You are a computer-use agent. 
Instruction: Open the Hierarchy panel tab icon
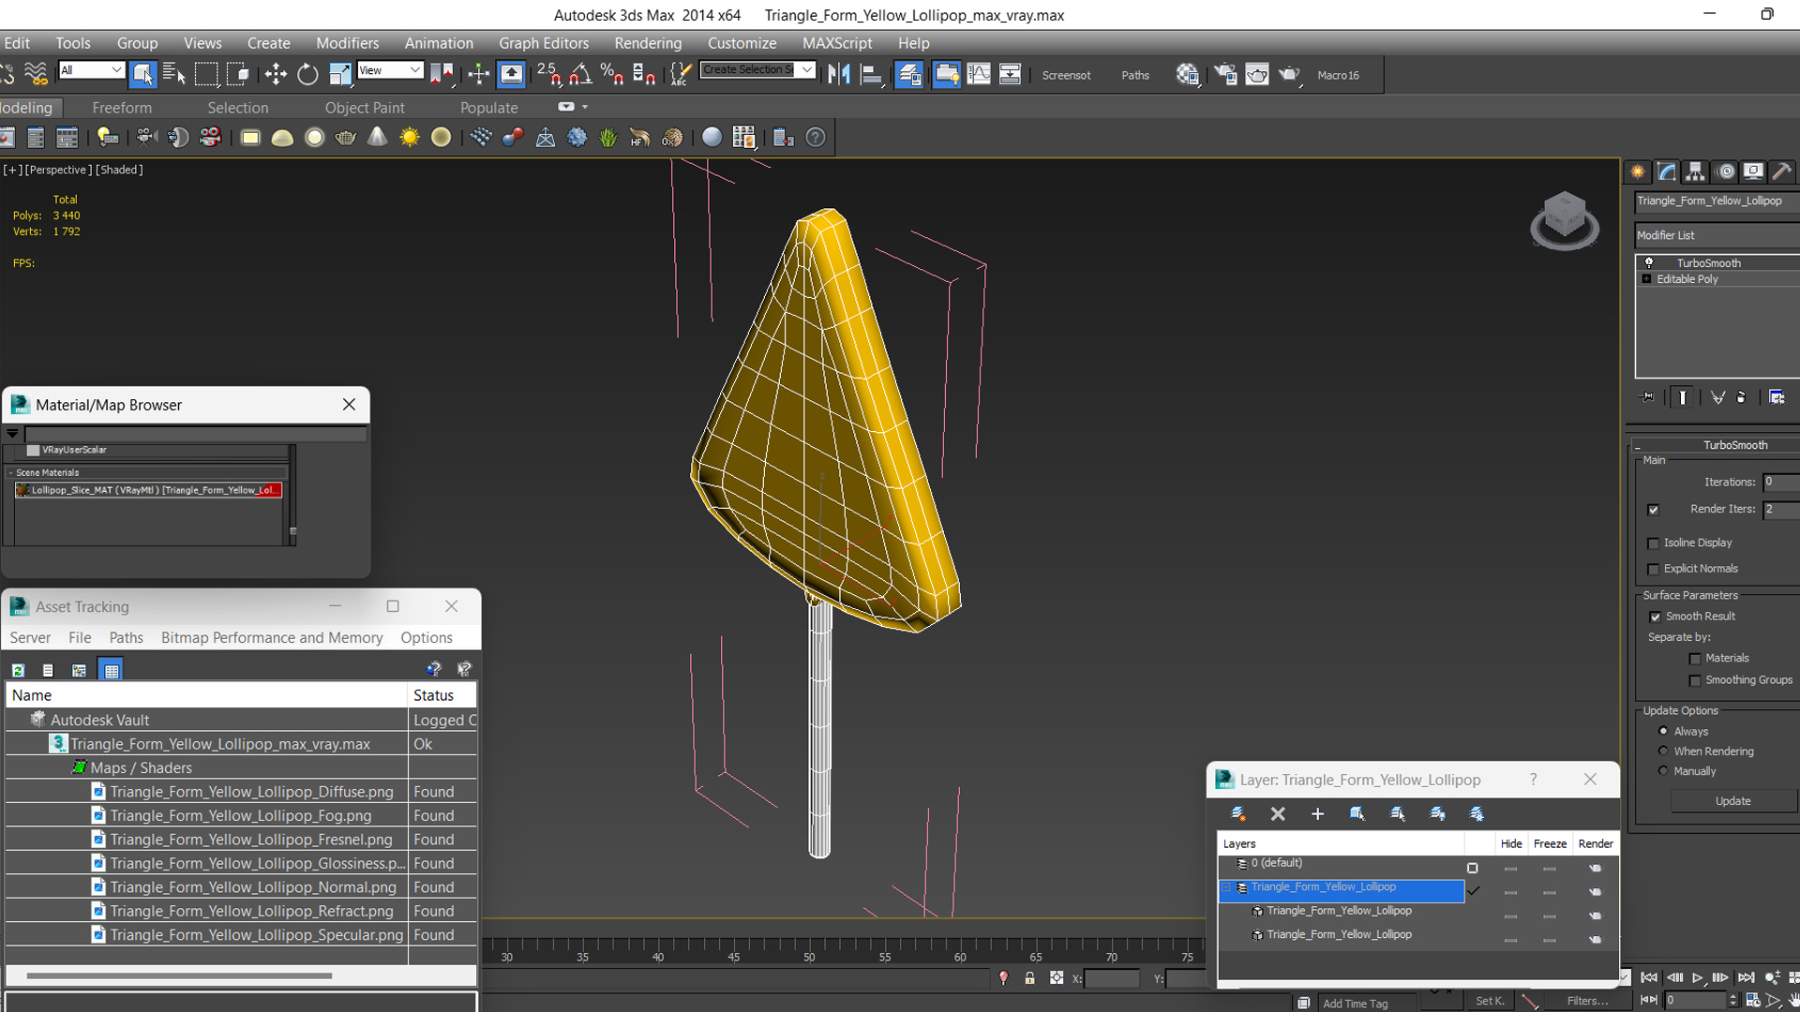(1695, 171)
